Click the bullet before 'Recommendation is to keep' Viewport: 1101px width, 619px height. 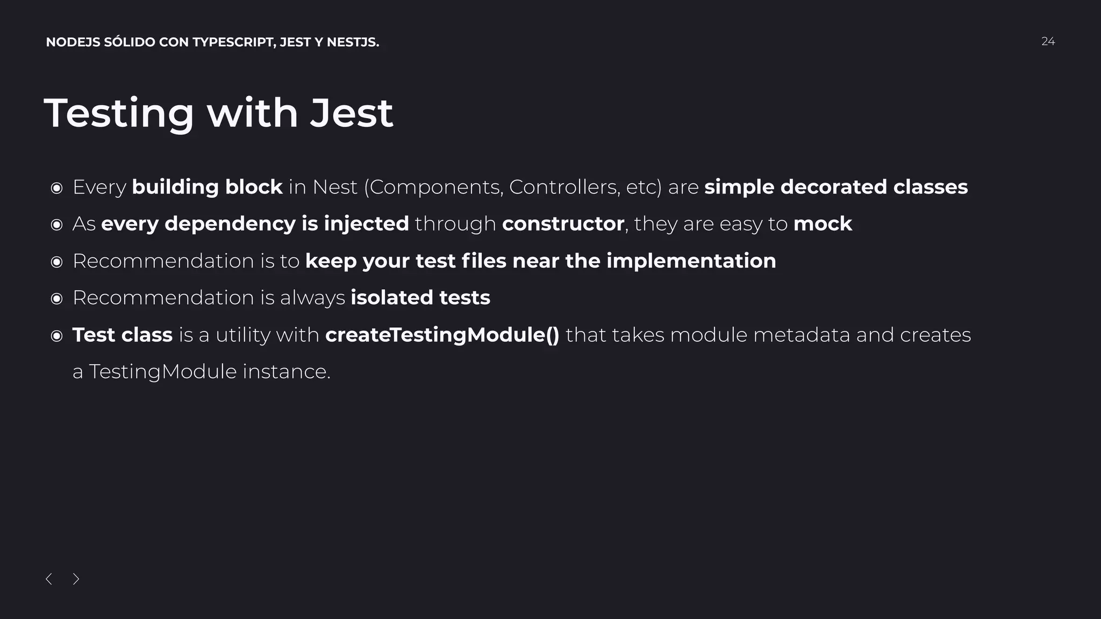click(x=56, y=262)
